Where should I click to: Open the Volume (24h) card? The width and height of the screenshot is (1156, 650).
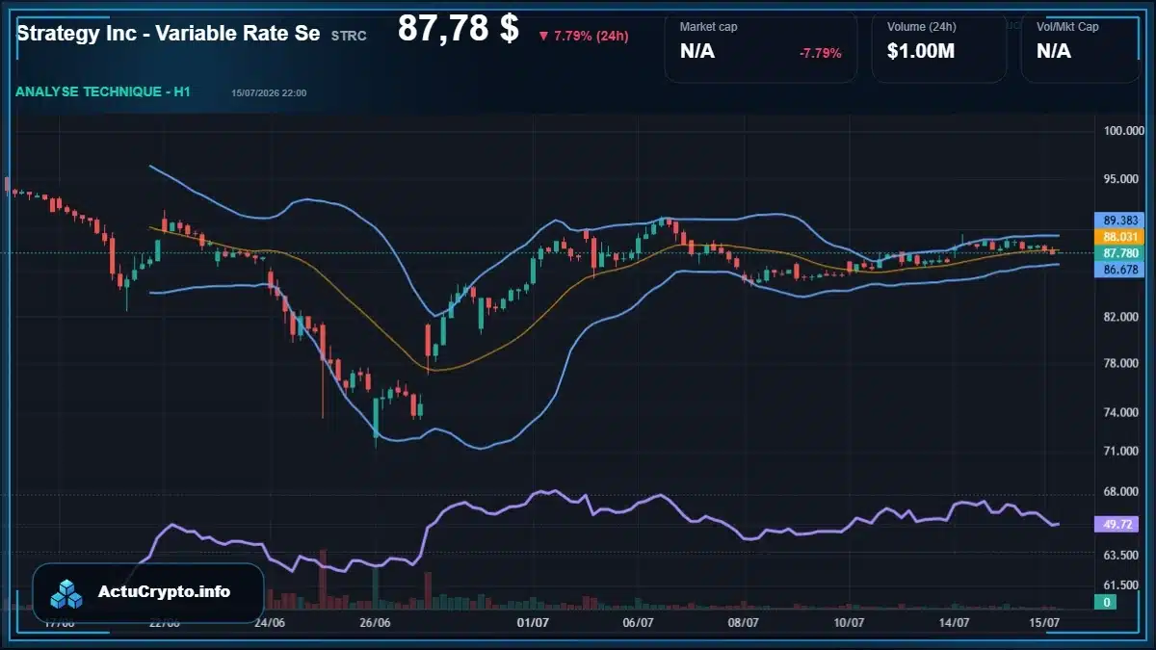click(x=939, y=46)
